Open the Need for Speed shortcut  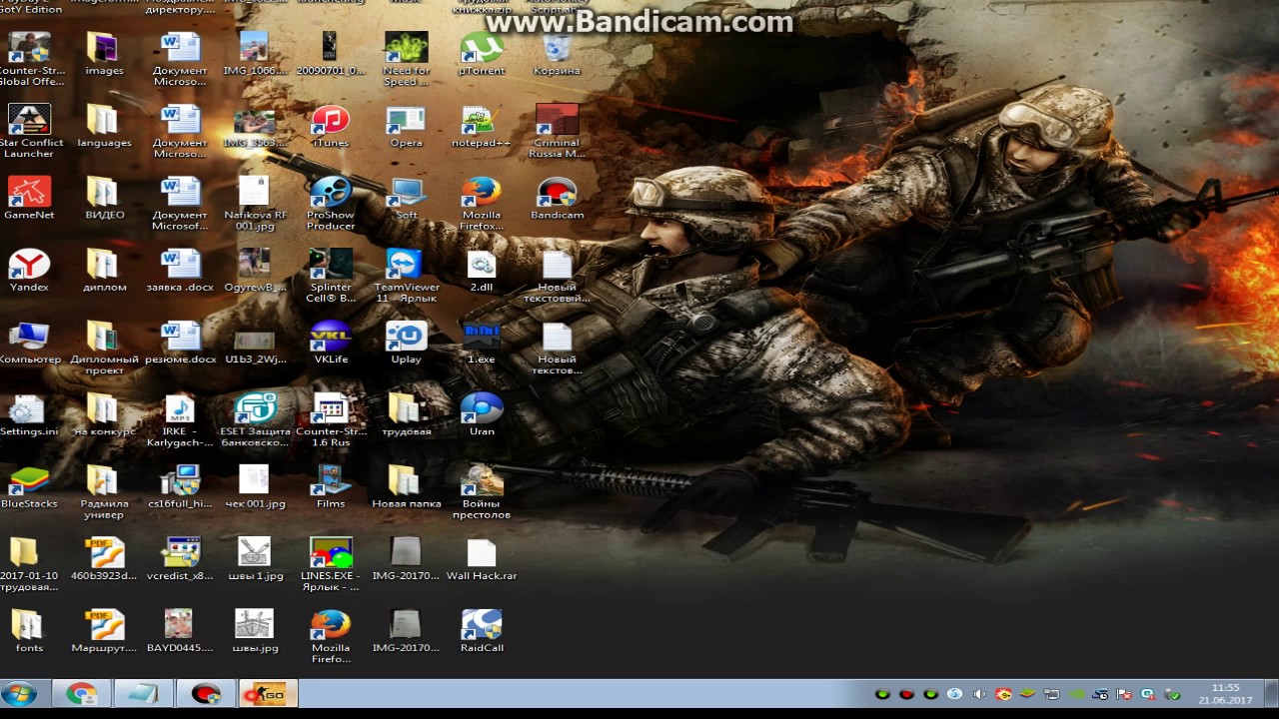pos(406,59)
